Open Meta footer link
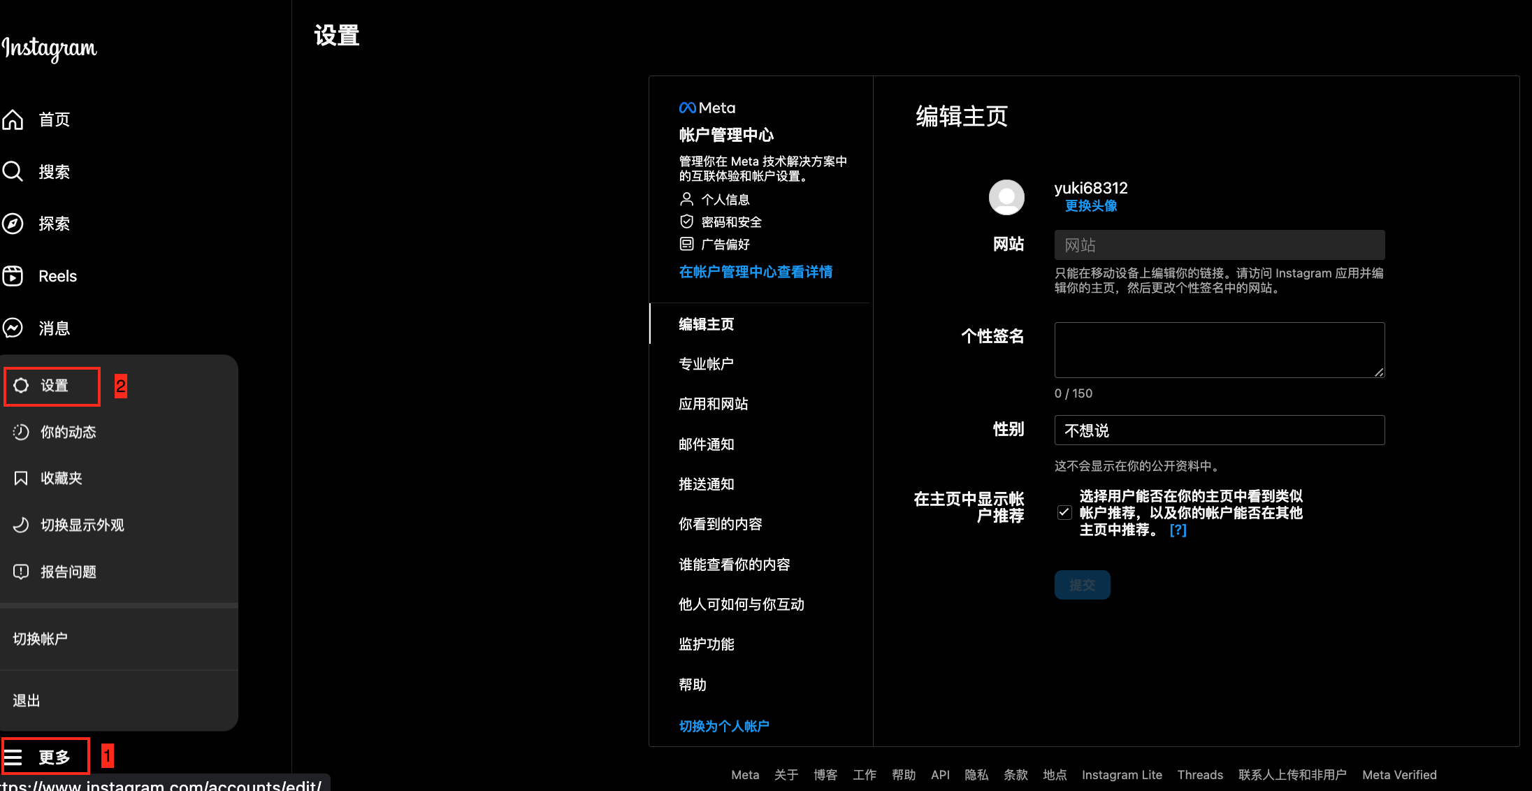This screenshot has width=1532, height=791. point(745,774)
